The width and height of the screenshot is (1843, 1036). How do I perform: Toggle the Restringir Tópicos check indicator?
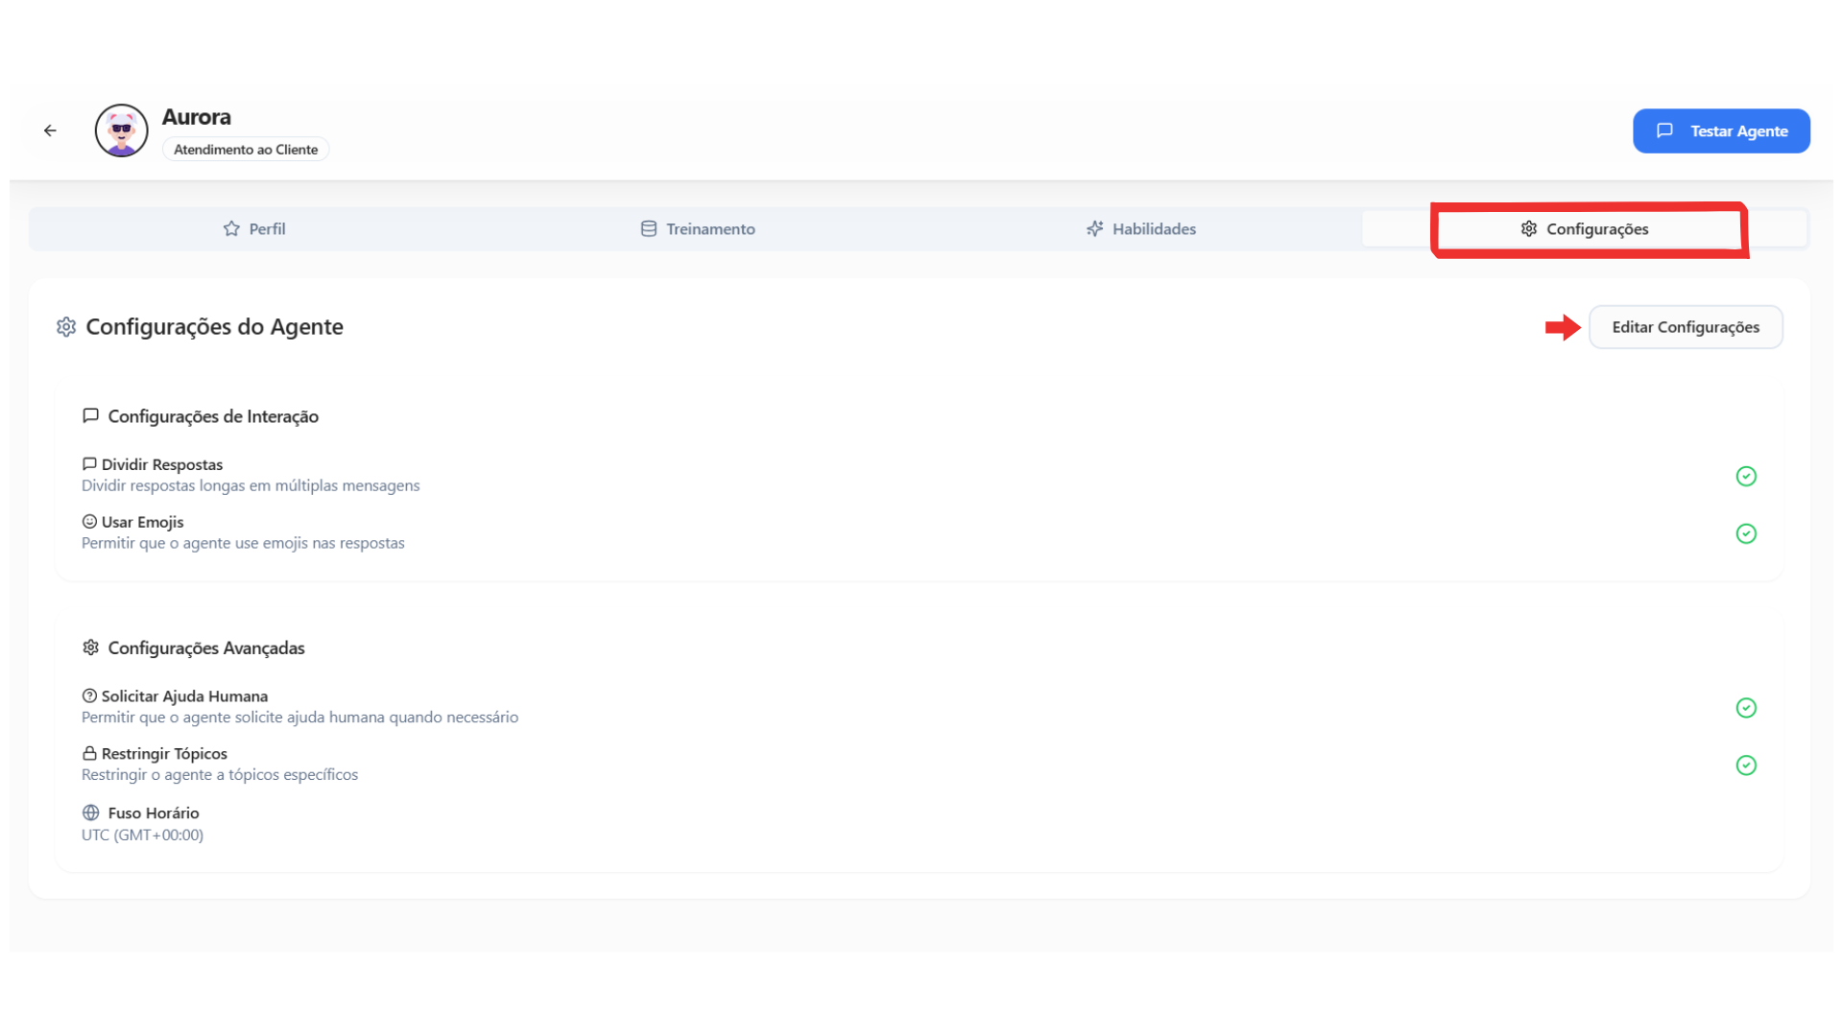pos(1746,765)
